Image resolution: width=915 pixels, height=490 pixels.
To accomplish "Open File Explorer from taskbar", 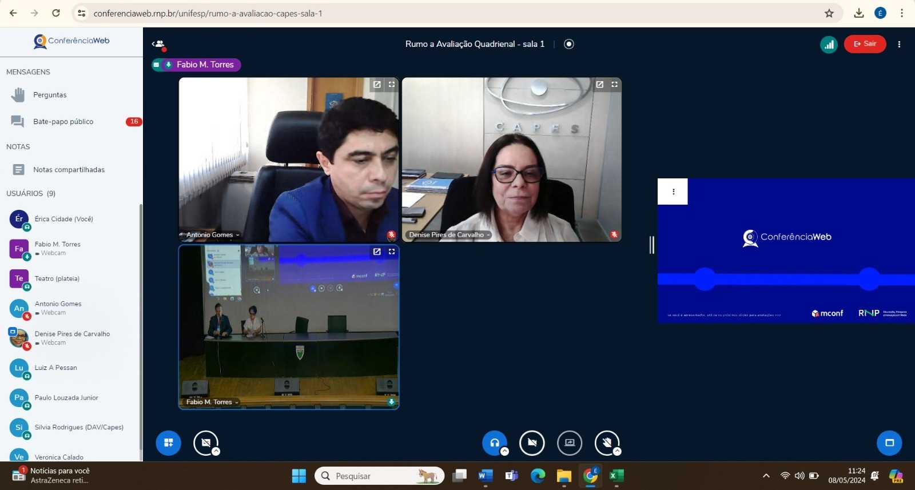I will click(x=564, y=476).
